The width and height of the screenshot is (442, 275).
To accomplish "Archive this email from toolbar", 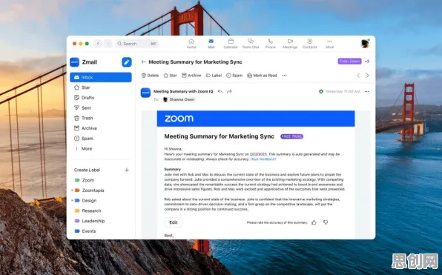I will coord(191,76).
